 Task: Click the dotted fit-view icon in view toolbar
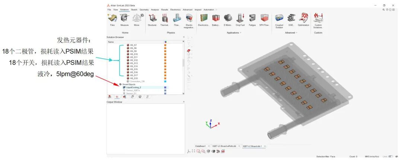pos(194,151)
